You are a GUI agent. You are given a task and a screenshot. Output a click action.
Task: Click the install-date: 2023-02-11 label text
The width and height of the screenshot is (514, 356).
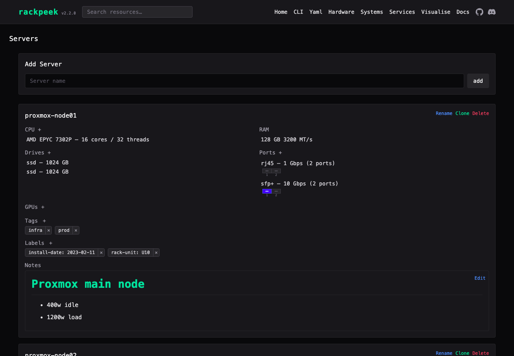pos(62,253)
